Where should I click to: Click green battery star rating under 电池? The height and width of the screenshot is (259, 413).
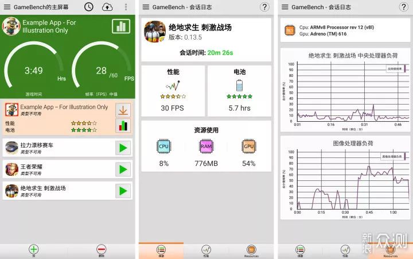[239, 96]
